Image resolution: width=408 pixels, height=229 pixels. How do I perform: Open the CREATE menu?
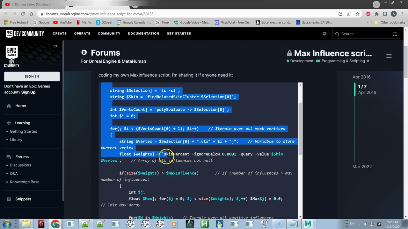60,33
